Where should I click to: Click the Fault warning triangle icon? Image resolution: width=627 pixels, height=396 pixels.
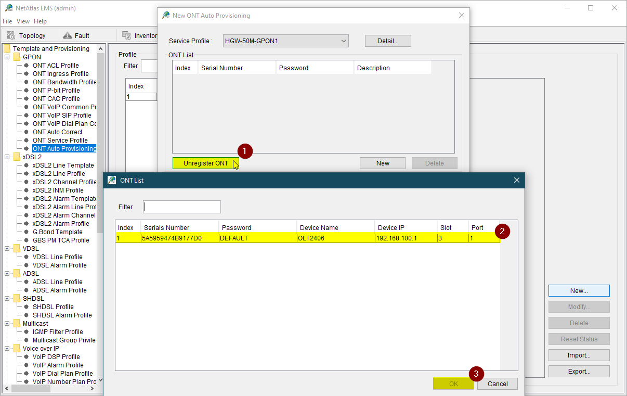pos(67,35)
